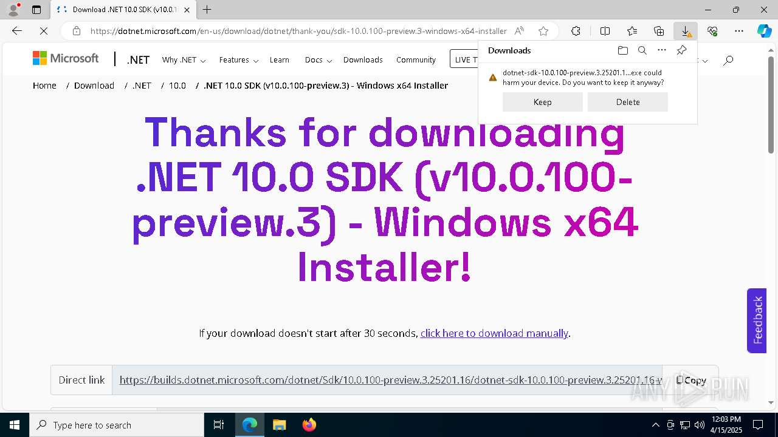This screenshot has width=778, height=437.
Task: Click the LIVE button in navbar
Action: (464, 59)
